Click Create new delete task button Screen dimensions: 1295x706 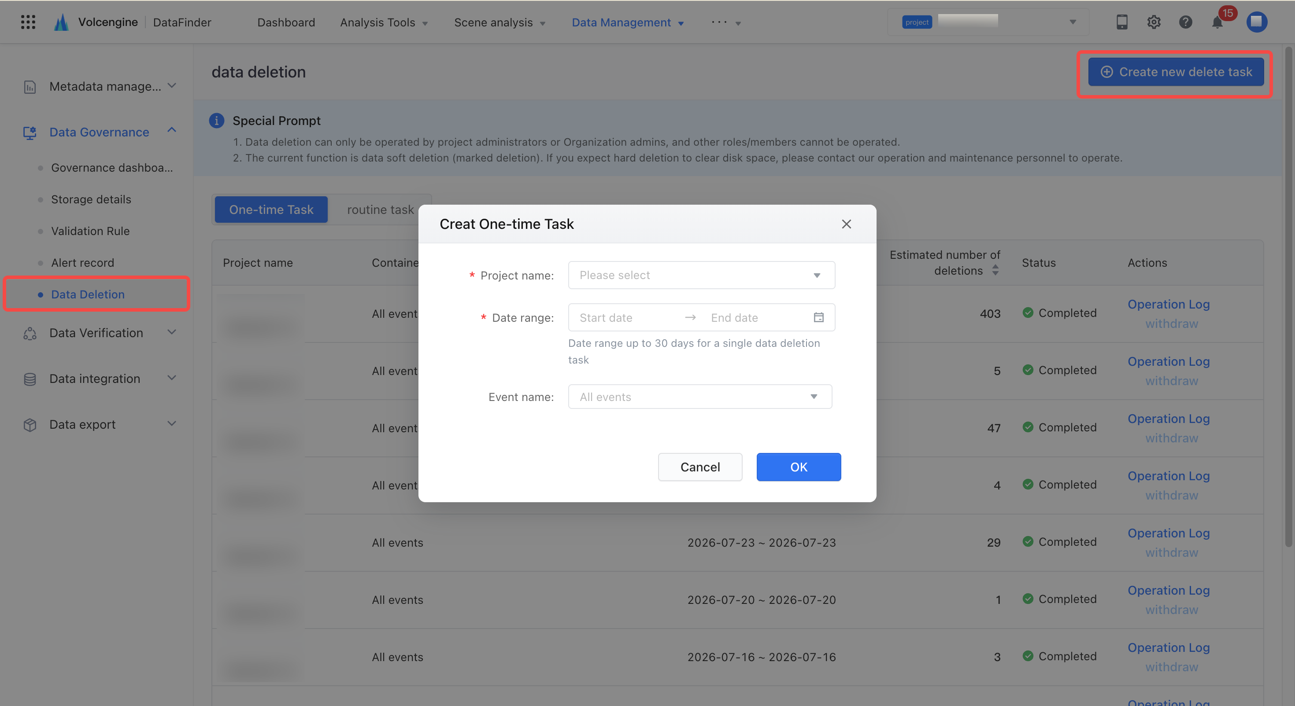(x=1176, y=72)
